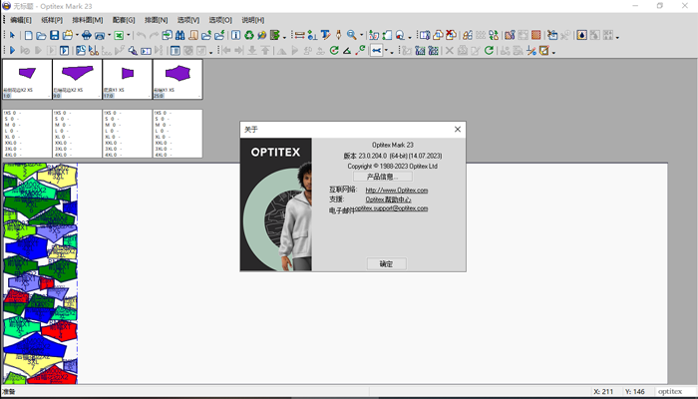Toggle the pressed blue bowtie button
Screen dimensions: 698x399
(x=376, y=50)
